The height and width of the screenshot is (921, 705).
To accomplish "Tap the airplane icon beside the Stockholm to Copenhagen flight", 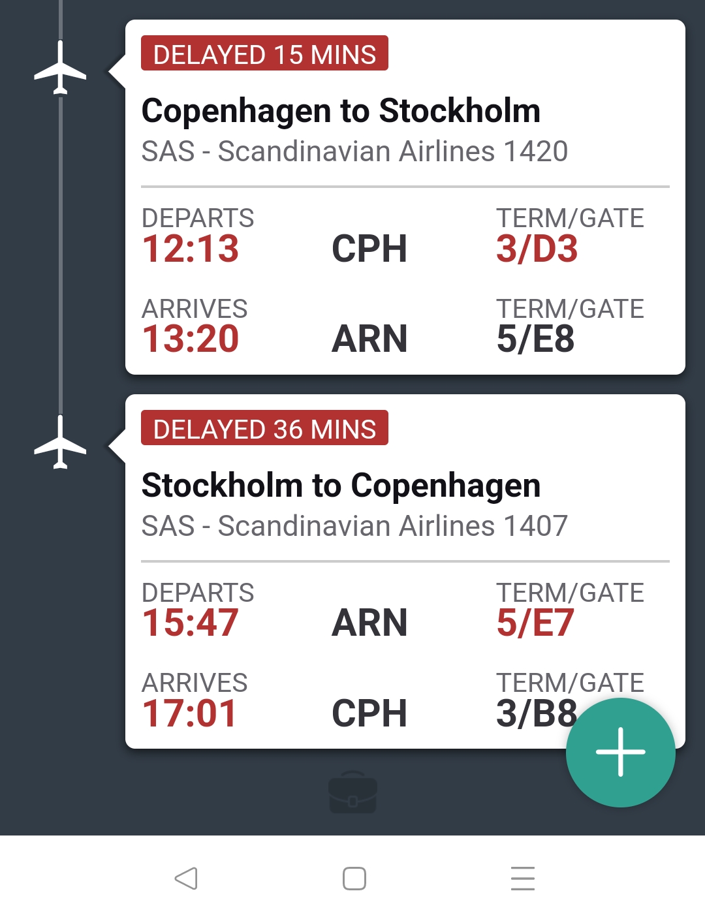I will click(60, 443).
